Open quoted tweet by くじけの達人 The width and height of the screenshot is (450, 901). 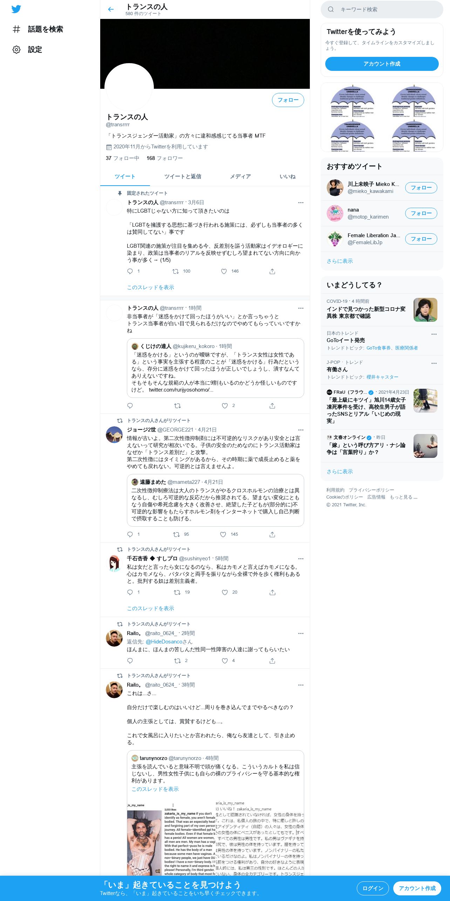[x=216, y=368]
